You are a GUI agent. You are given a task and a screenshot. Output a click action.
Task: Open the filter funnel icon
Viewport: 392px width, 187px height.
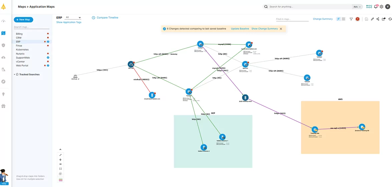pos(351,19)
